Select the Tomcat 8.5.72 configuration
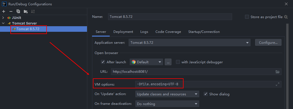 [x=43, y=29]
